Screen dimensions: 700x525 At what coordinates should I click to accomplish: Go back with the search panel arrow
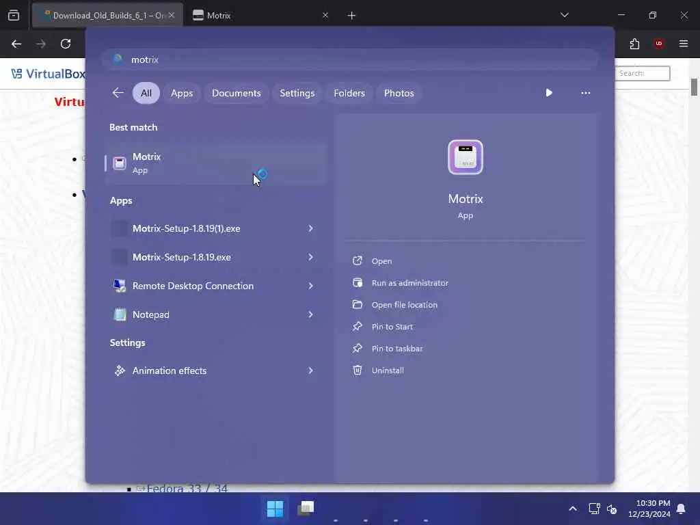click(x=118, y=93)
